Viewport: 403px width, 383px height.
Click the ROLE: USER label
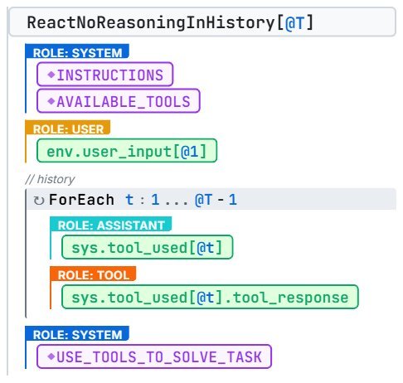(x=68, y=128)
